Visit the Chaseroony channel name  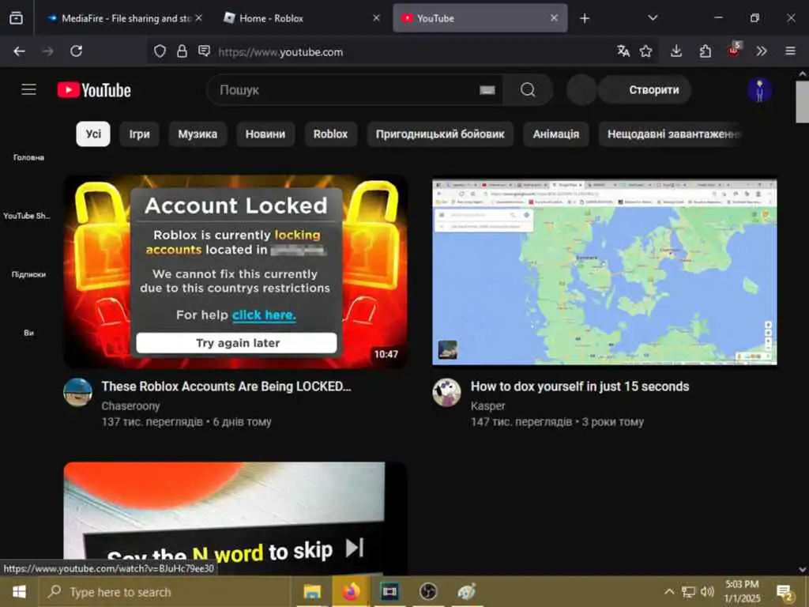130,406
